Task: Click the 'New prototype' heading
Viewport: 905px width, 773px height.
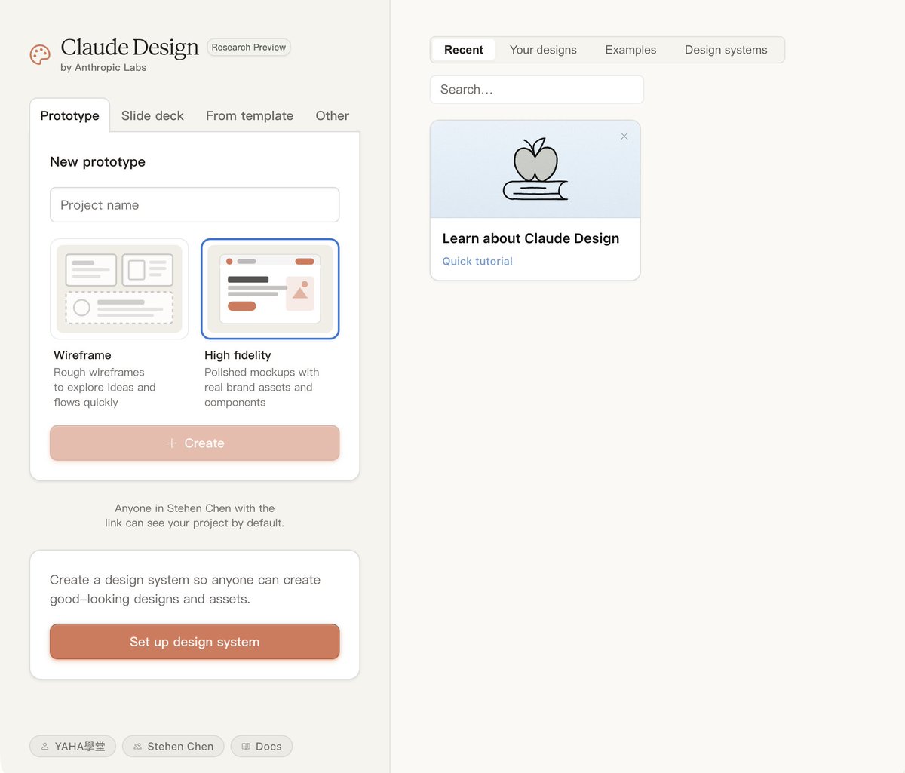Action: coord(97,162)
